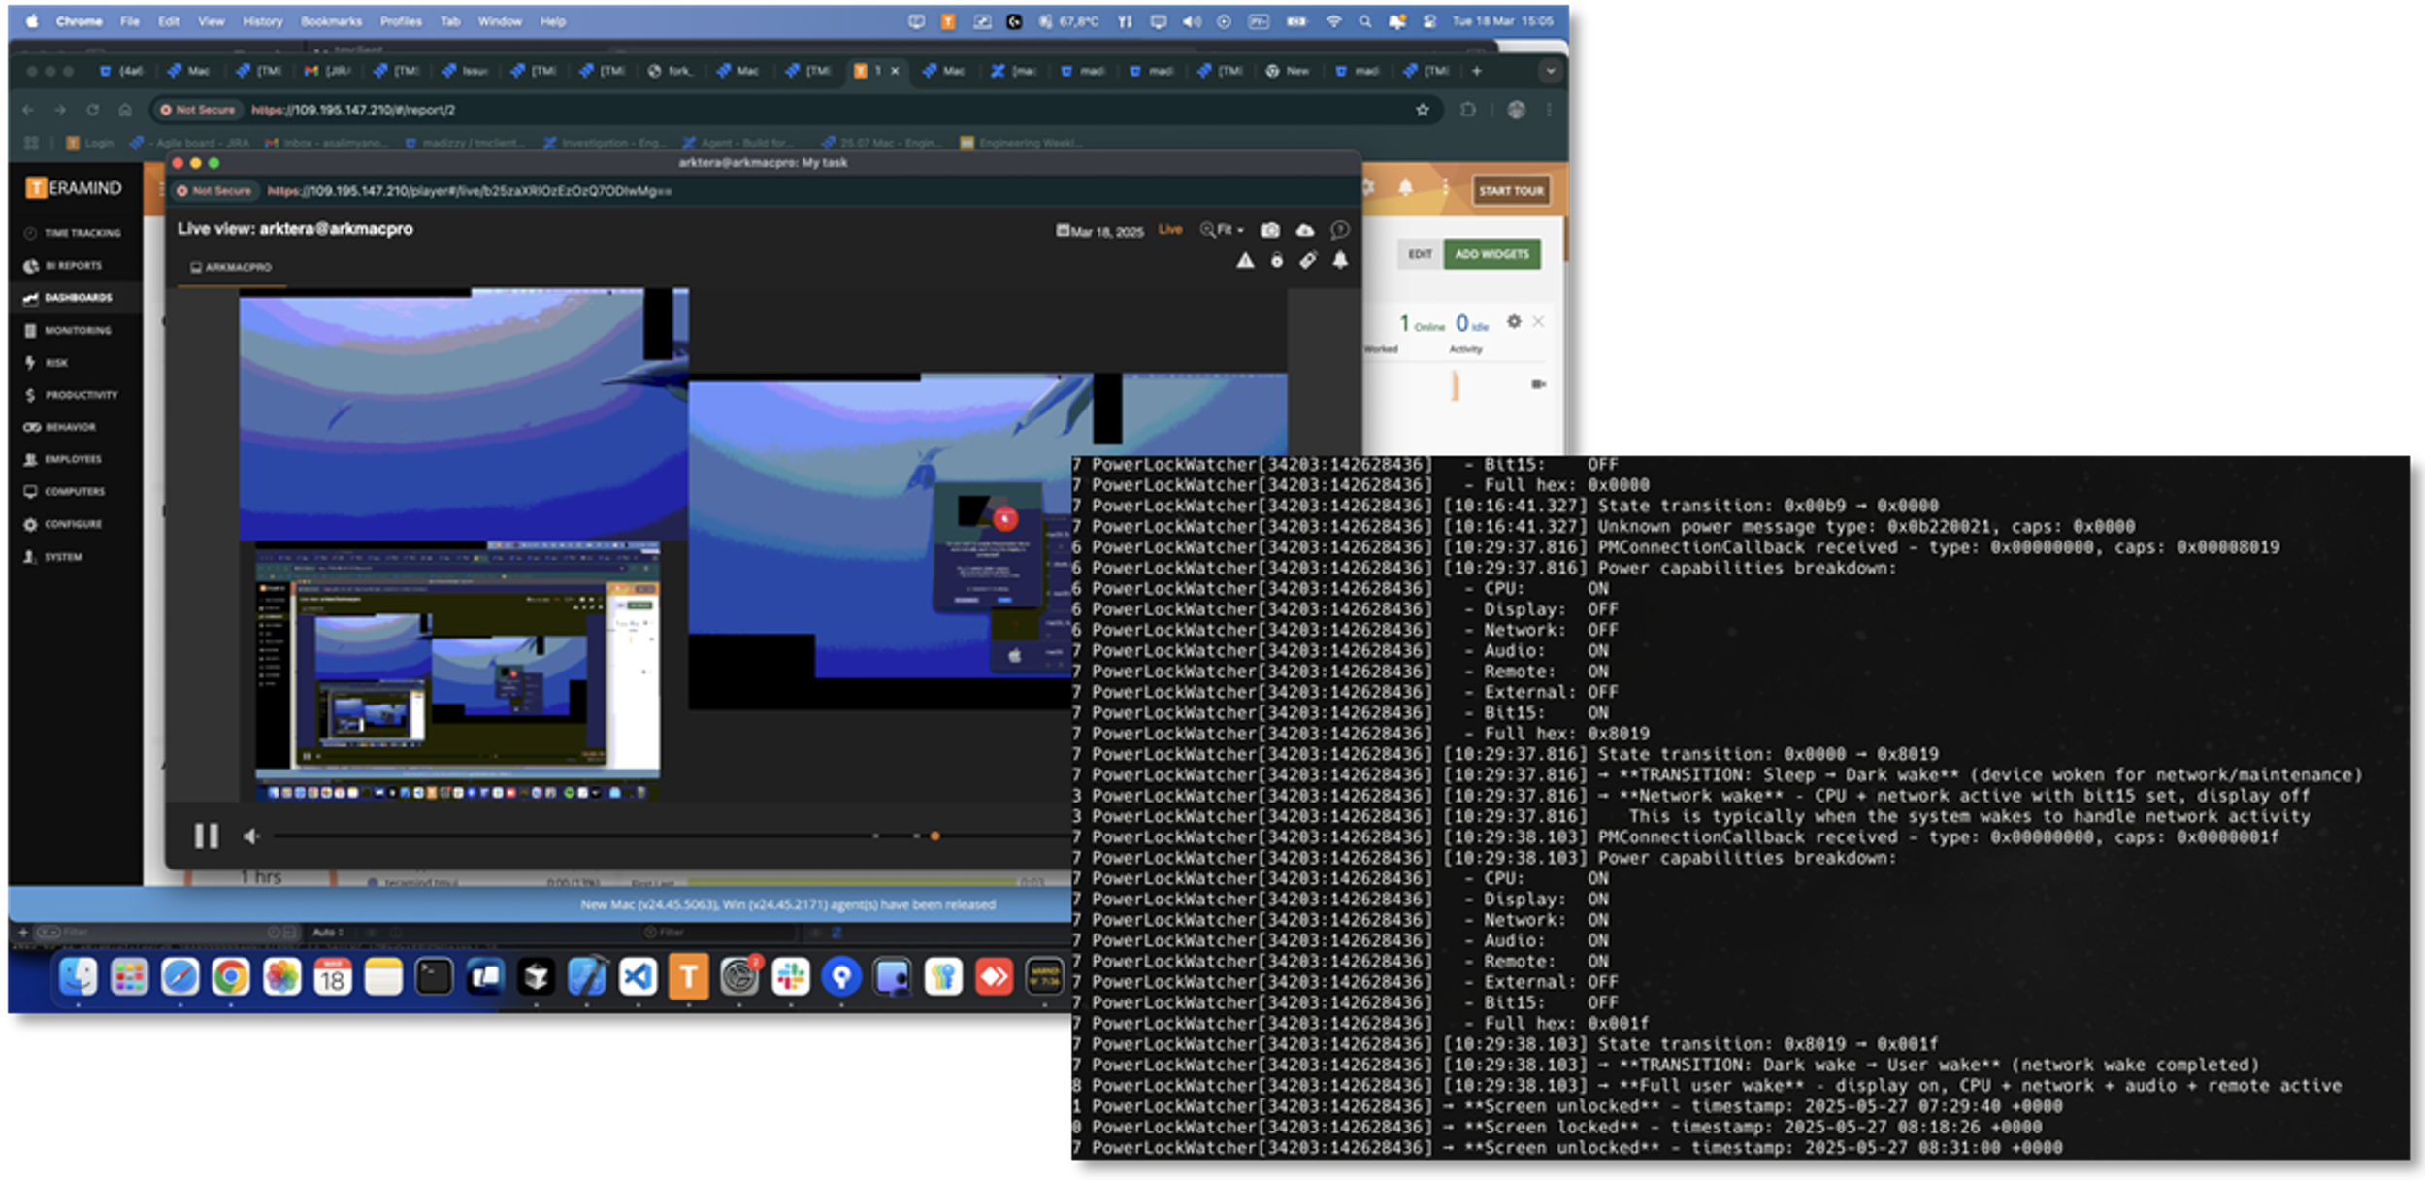Open Slack from the Dock
This screenshot has height=1180, width=2425.
click(790, 976)
